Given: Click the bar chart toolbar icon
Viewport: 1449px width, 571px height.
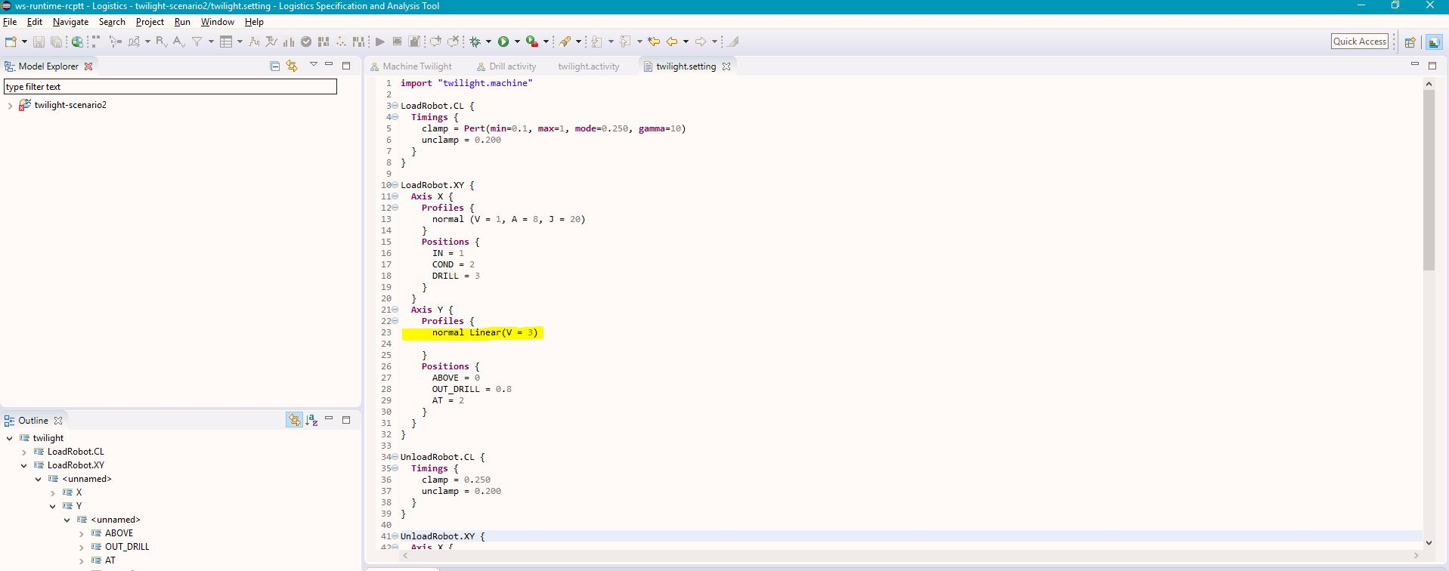Looking at the screenshot, I should (x=288, y=42).
